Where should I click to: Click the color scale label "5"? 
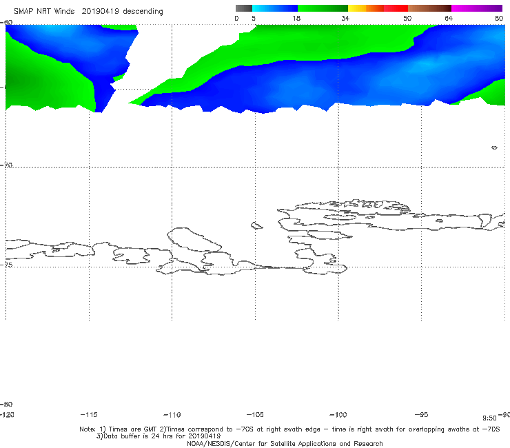click(x=254, y=18)
